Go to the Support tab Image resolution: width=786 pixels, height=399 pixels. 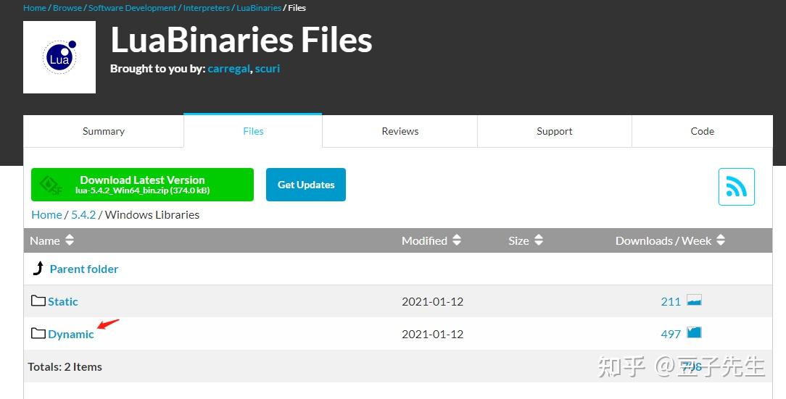[554, 131]
